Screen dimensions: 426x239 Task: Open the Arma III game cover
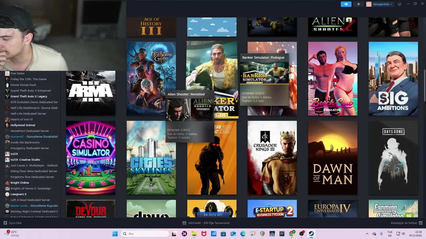(91, 93)
